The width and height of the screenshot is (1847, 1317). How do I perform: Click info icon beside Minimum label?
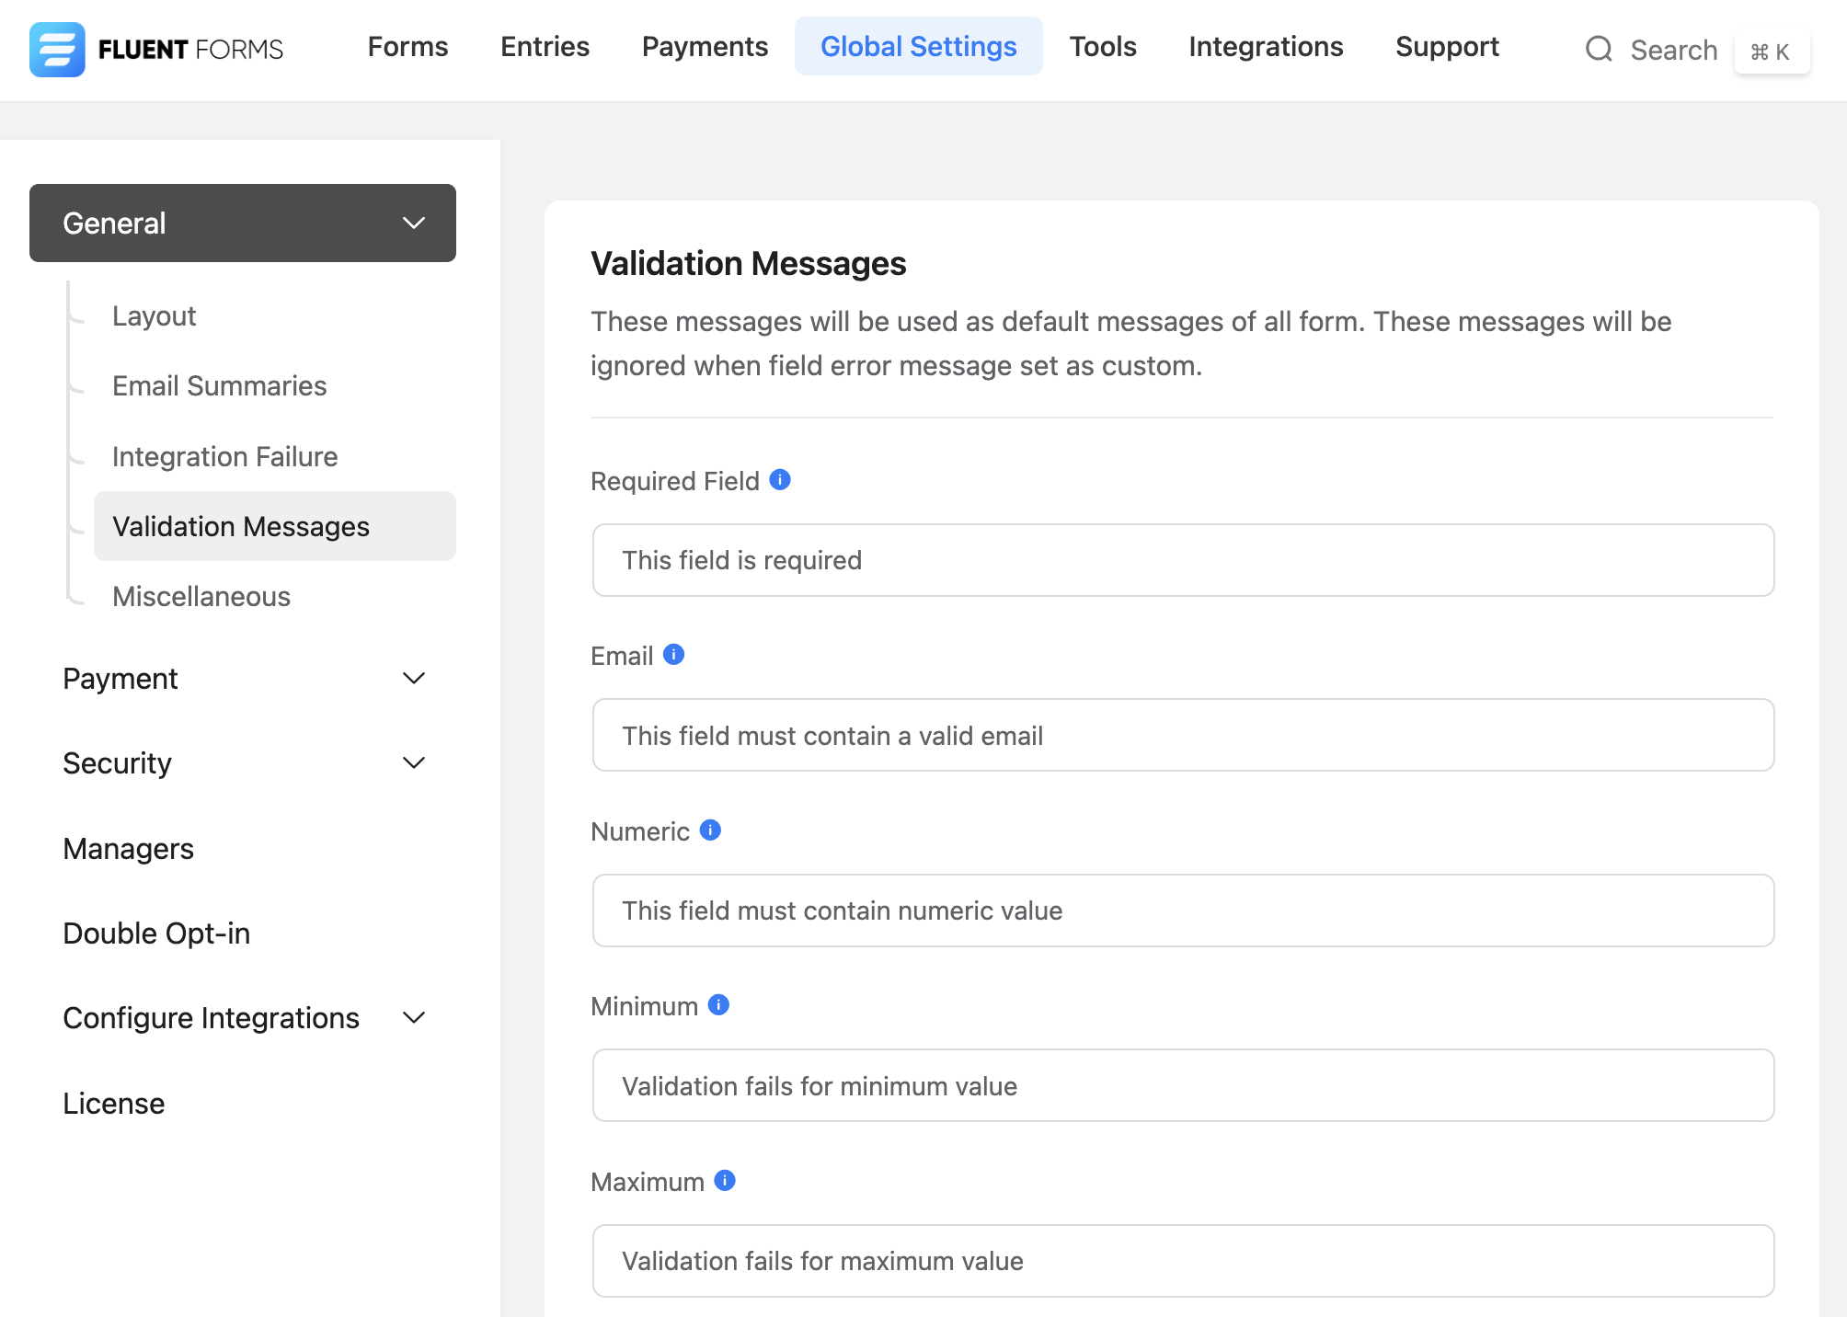718,1005
